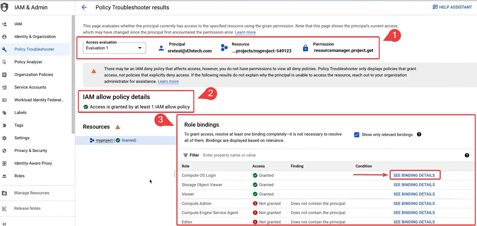Click the Resource project icon
This screenshot has width=477, height=226.
coord(224,47)
